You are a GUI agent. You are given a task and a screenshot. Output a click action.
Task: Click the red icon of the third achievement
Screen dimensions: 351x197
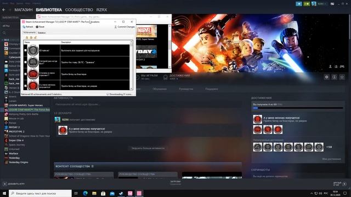(x=33, y=74)
